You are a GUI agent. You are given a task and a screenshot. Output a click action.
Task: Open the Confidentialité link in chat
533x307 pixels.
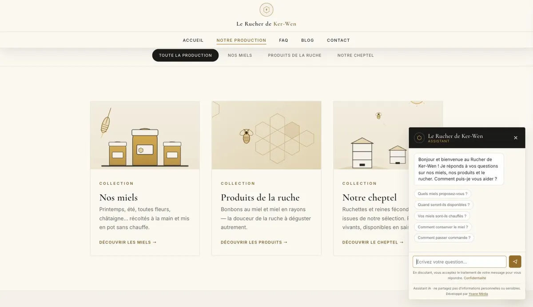tap(475, 278)
